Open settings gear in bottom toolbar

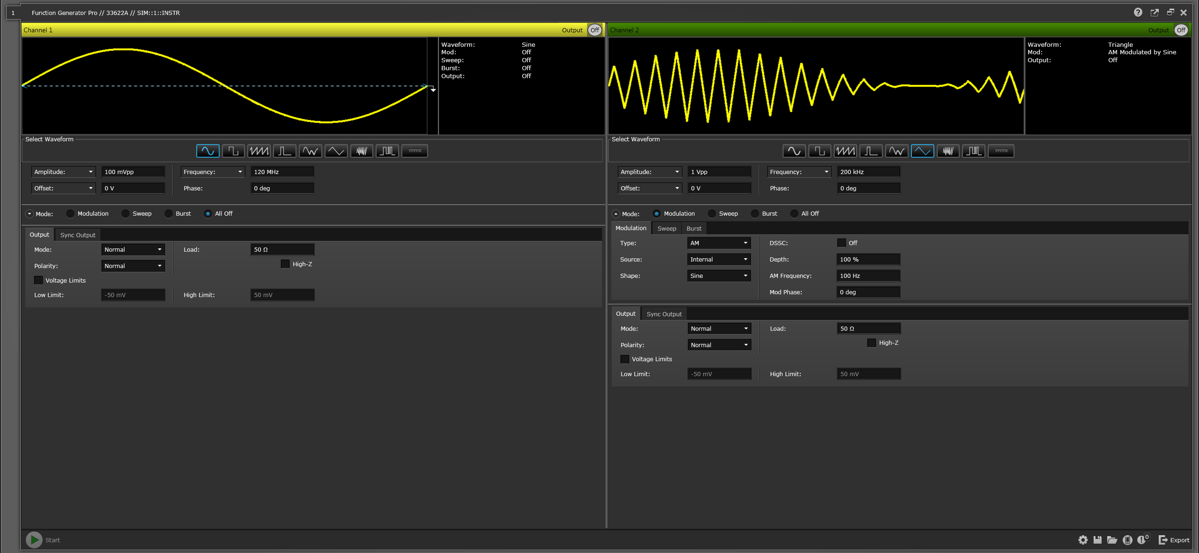[1083, 540]
